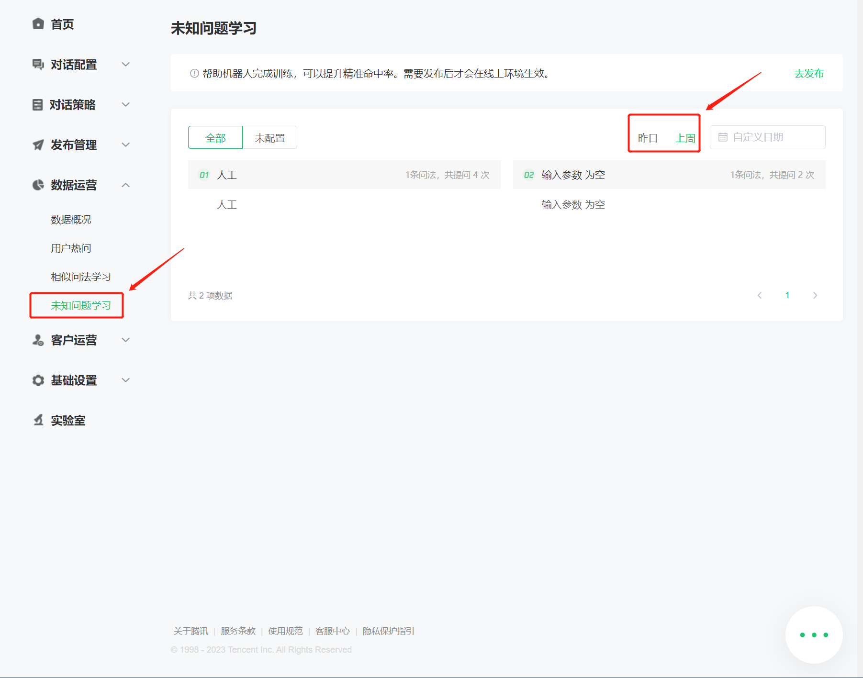
Task: Click the 去发布 link
Action: (x=809, y=74)
